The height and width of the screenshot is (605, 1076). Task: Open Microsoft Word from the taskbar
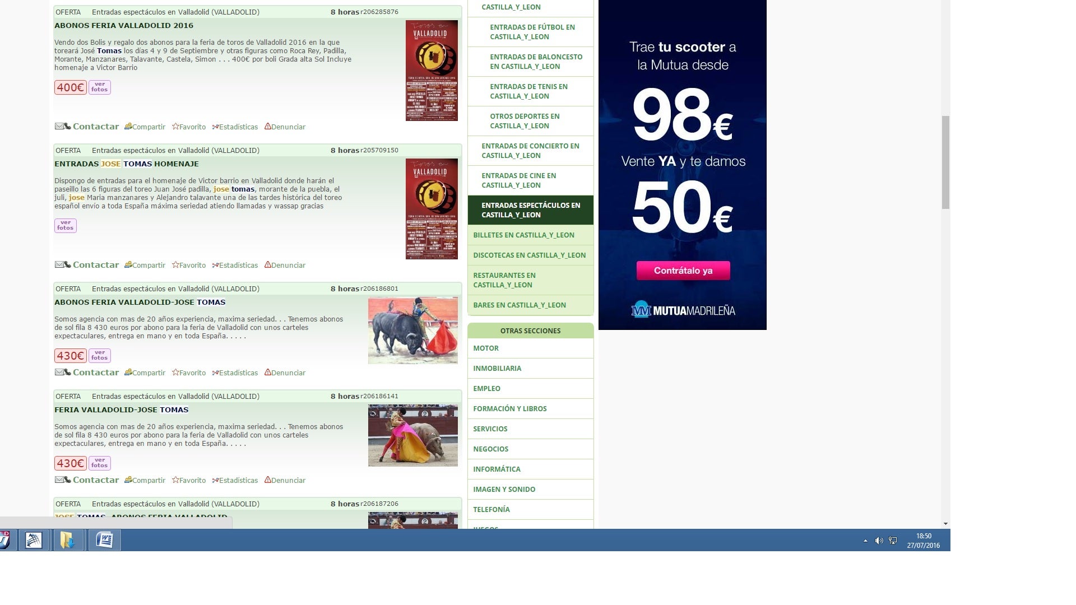104,540
